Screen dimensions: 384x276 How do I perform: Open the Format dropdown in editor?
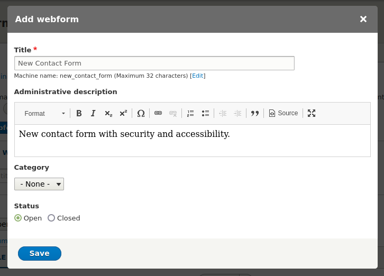44,113
